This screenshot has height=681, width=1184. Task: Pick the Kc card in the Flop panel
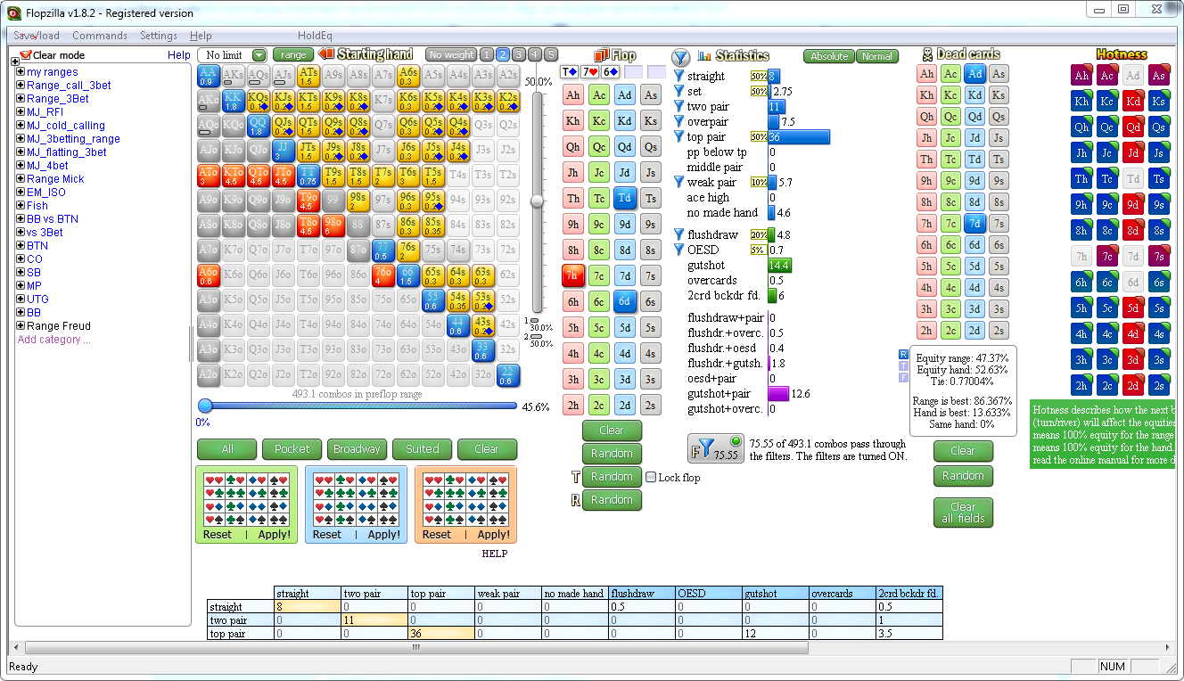click(599, 120)
